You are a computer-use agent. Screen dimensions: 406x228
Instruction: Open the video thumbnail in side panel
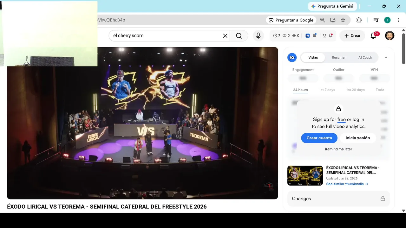tap(305, 175)
